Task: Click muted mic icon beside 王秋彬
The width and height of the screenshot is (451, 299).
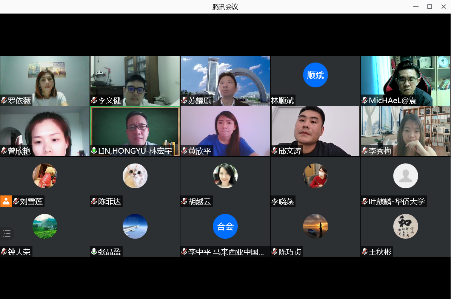Action: coord(365,252)
